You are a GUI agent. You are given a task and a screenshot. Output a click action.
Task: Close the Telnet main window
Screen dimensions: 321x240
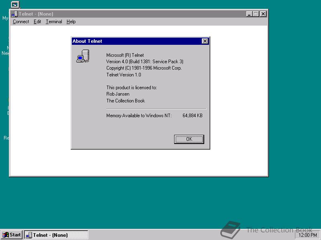(263, 14)
